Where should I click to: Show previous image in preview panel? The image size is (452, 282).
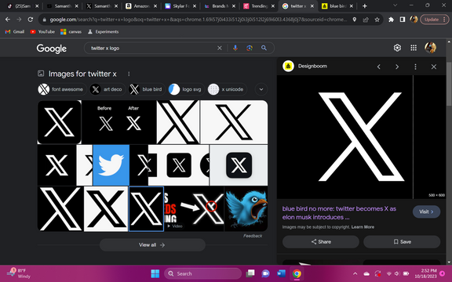pyautogui.click(x=379, y=67)
